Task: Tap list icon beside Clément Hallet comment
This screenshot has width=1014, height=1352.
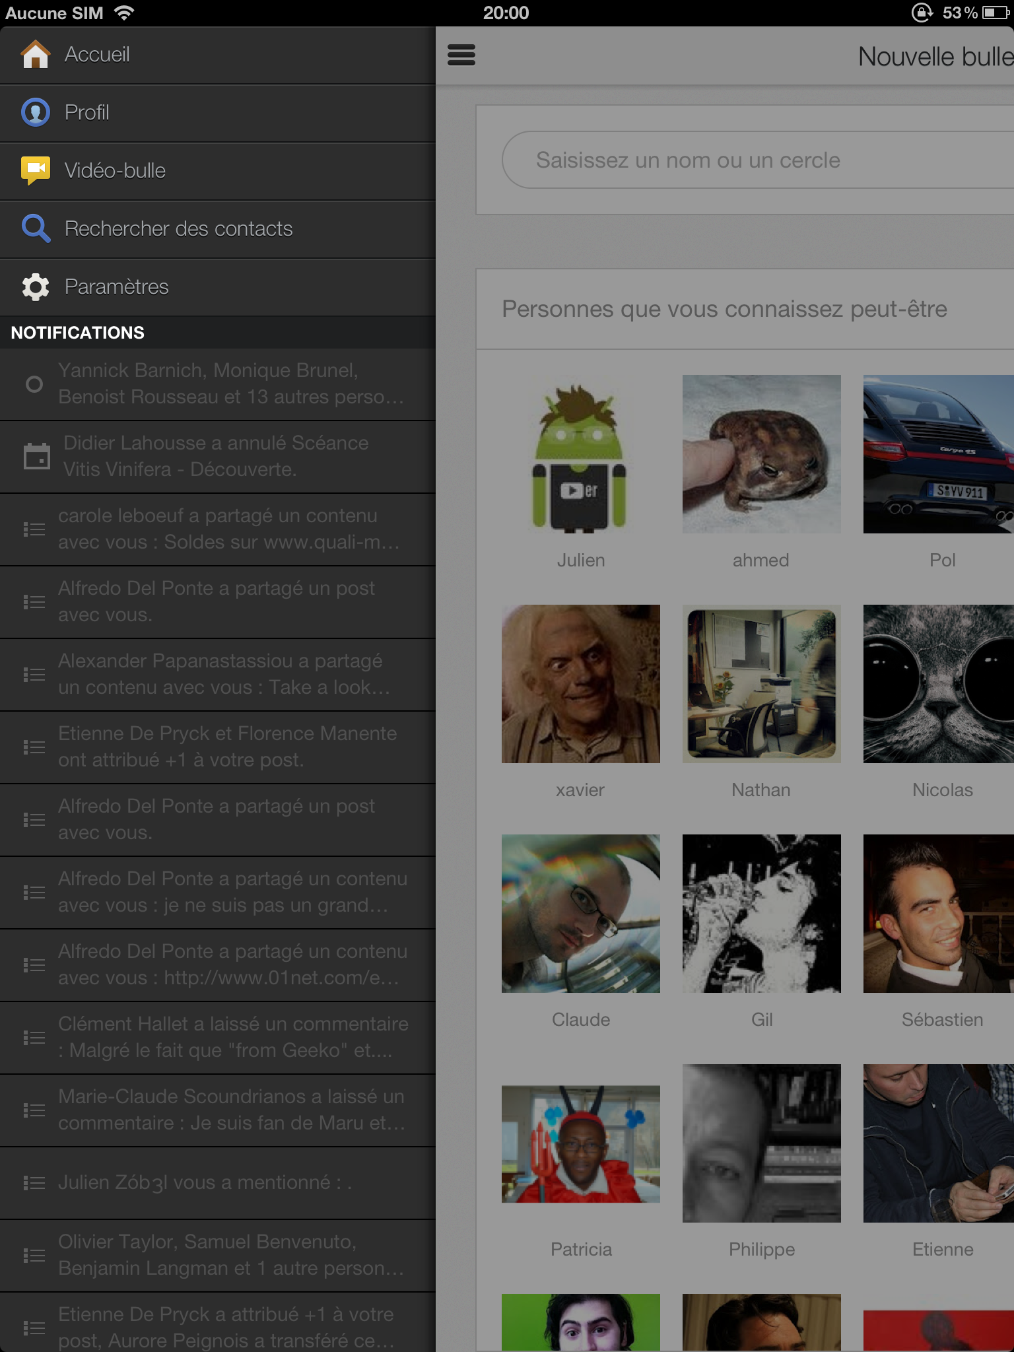Action: [x=34, y=1038]
